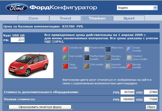Pick Chill metallic gold swatch

point(87,66)
